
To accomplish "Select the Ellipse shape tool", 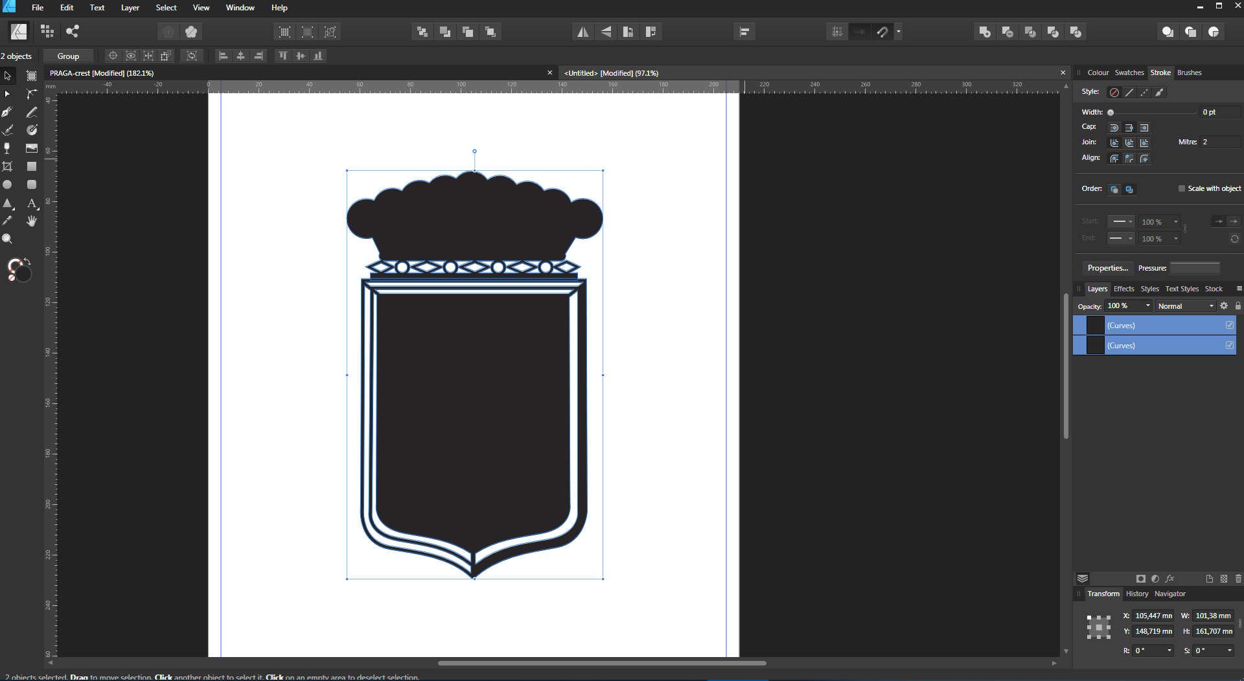I will [8, 184].
